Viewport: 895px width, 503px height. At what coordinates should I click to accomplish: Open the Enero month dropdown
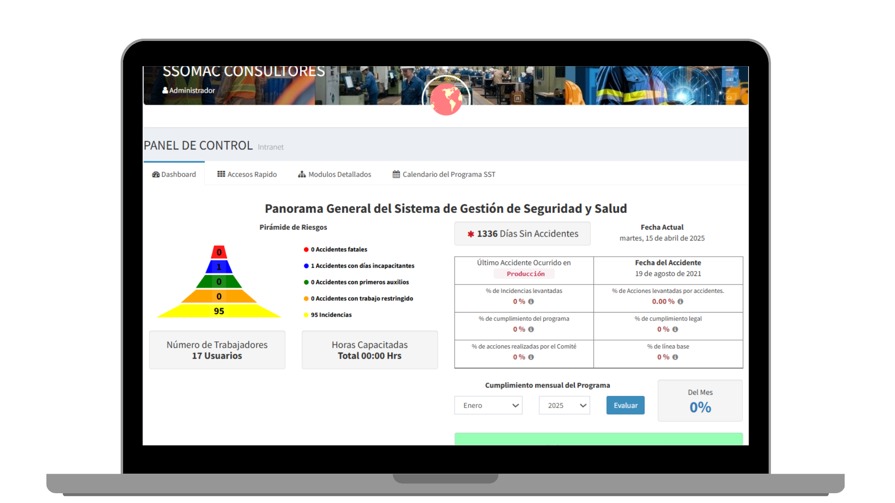click(x=488, y=405)
